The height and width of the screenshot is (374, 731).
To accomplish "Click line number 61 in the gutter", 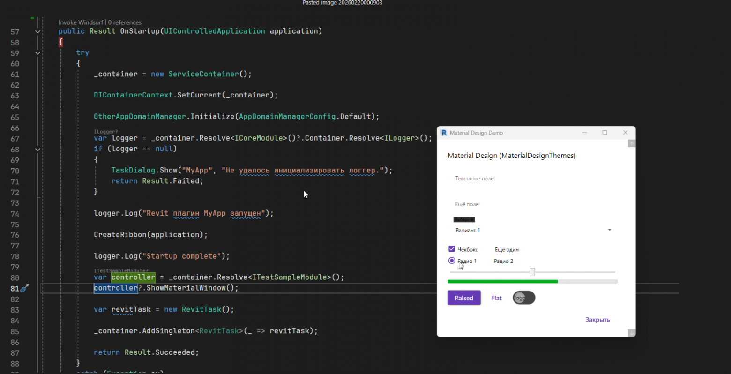I will tap(15, 75).
